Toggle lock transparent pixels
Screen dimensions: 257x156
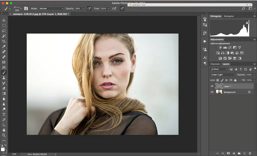pos(218,80)
